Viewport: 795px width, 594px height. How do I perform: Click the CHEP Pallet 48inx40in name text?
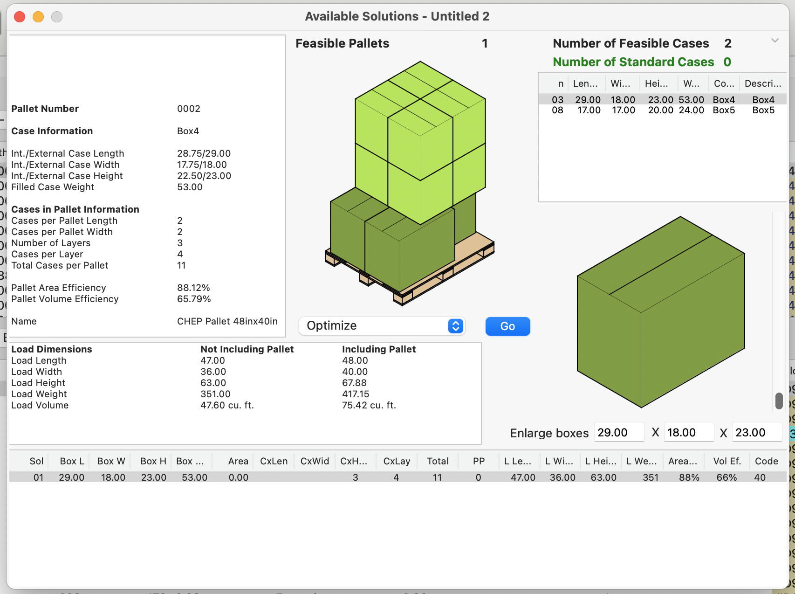[227, 321]
